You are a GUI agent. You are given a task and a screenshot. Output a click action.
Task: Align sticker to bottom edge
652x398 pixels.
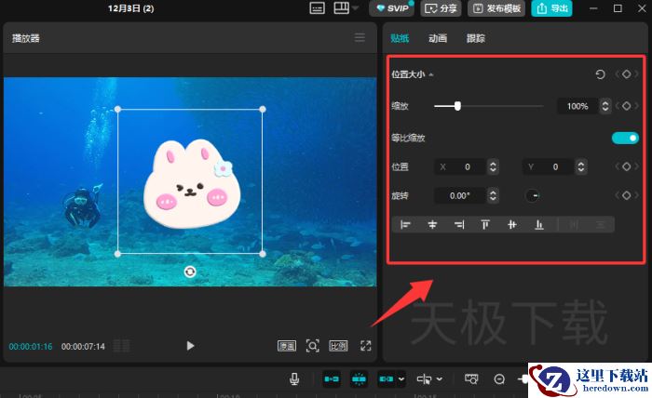tap(539, 224)
